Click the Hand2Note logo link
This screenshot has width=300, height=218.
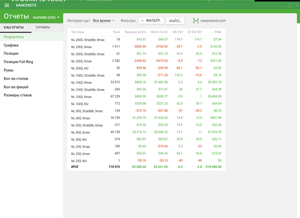(209, 21)
